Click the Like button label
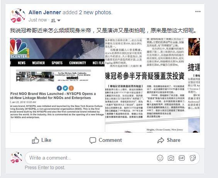The height and width of the screenshot is (178, 218). click(46, 140)
